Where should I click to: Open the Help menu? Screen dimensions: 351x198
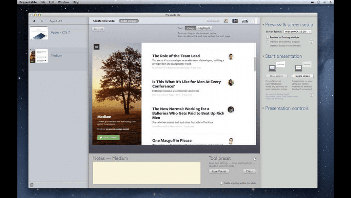[76, 2]
